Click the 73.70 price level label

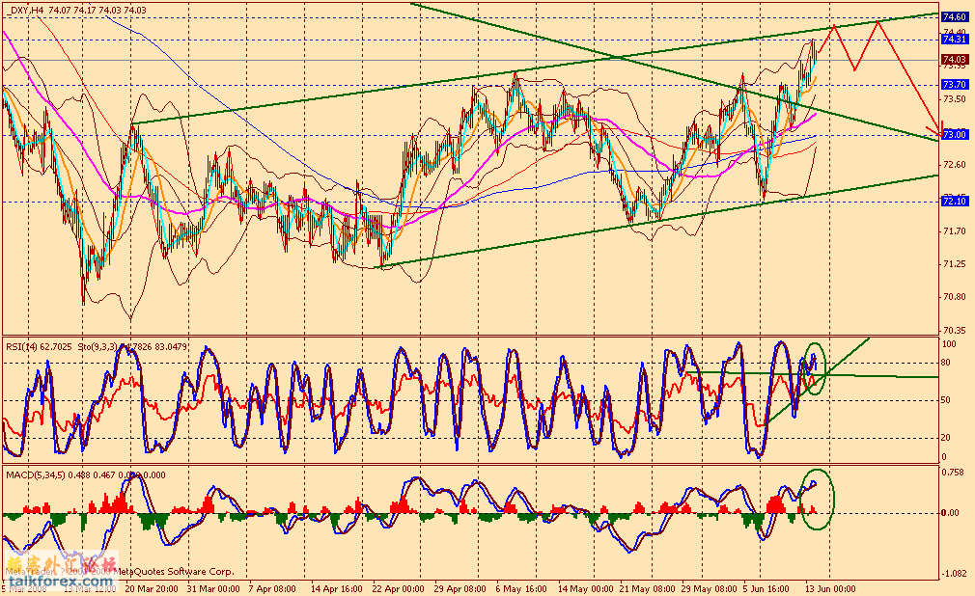coord(954,85)
